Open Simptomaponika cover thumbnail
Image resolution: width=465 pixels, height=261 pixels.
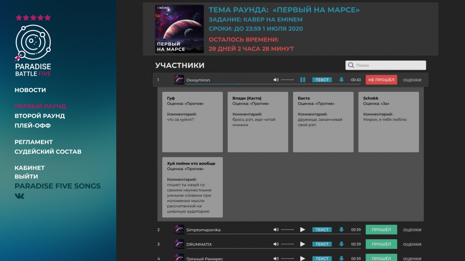pyautogui.click(x=179, y=229)
